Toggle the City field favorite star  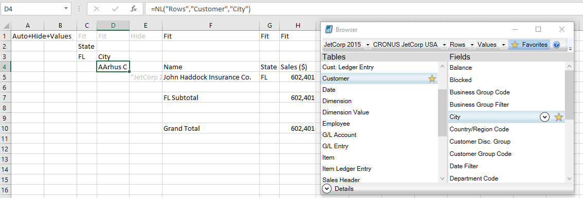click(x=558, y=117)
